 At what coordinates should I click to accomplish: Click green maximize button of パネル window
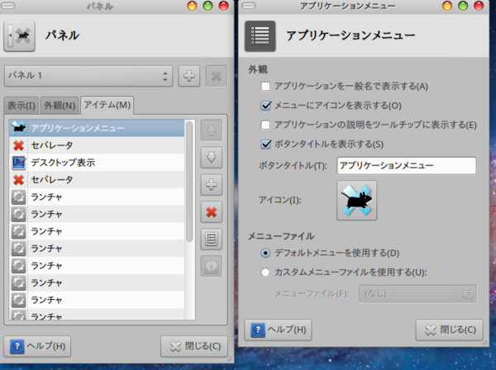tap(207, 6)
